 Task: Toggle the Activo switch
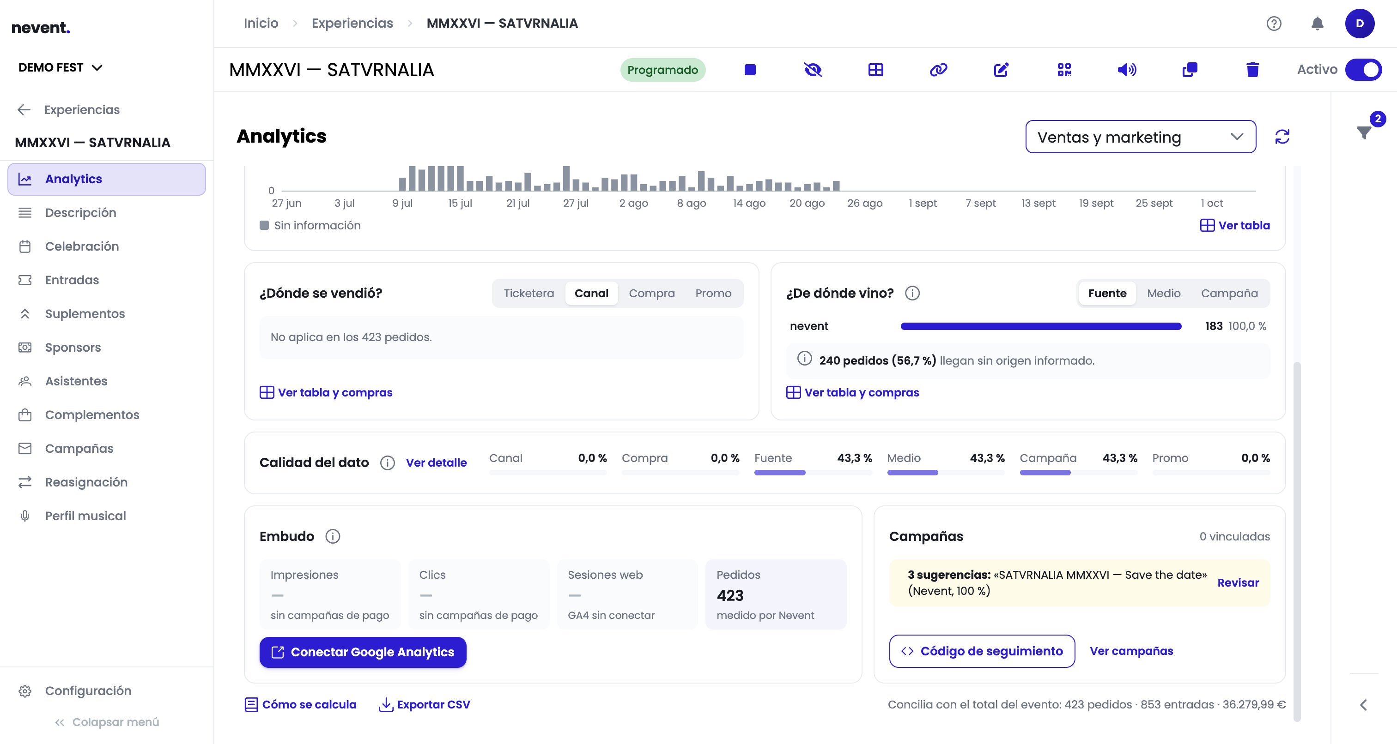click(1363, 69)
